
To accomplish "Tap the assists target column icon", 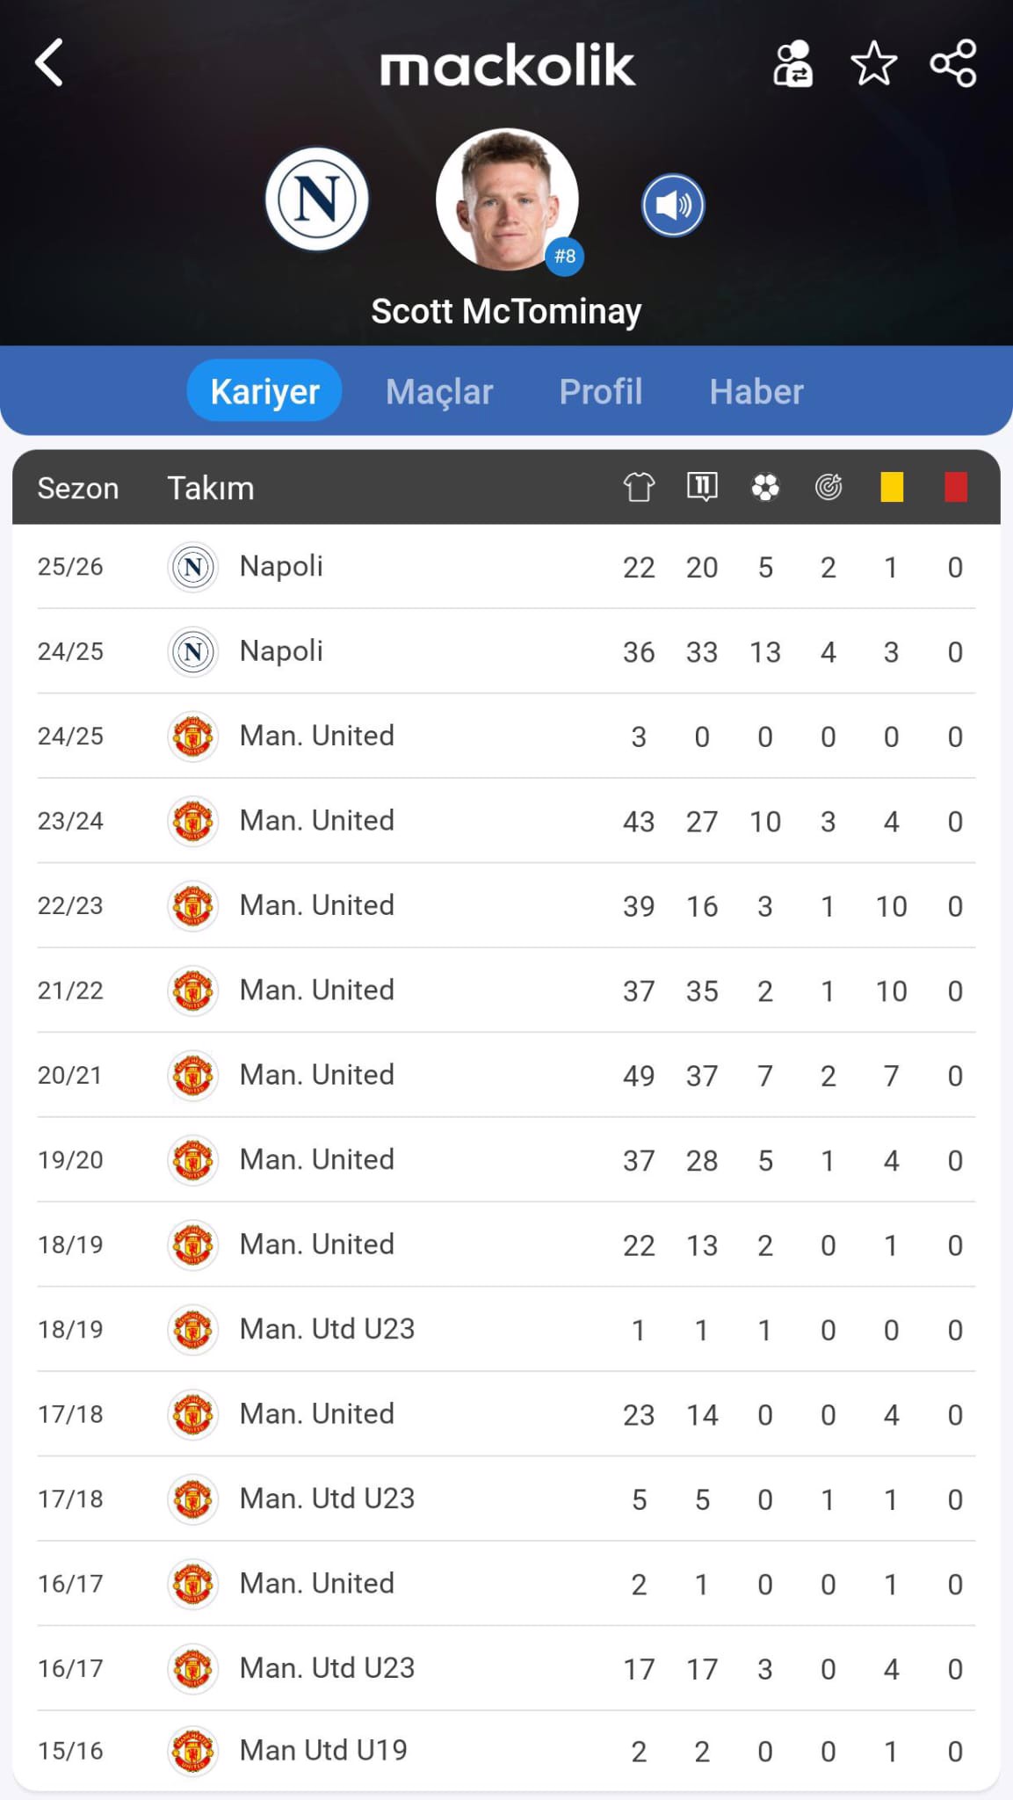I will (x=828, y=487).
